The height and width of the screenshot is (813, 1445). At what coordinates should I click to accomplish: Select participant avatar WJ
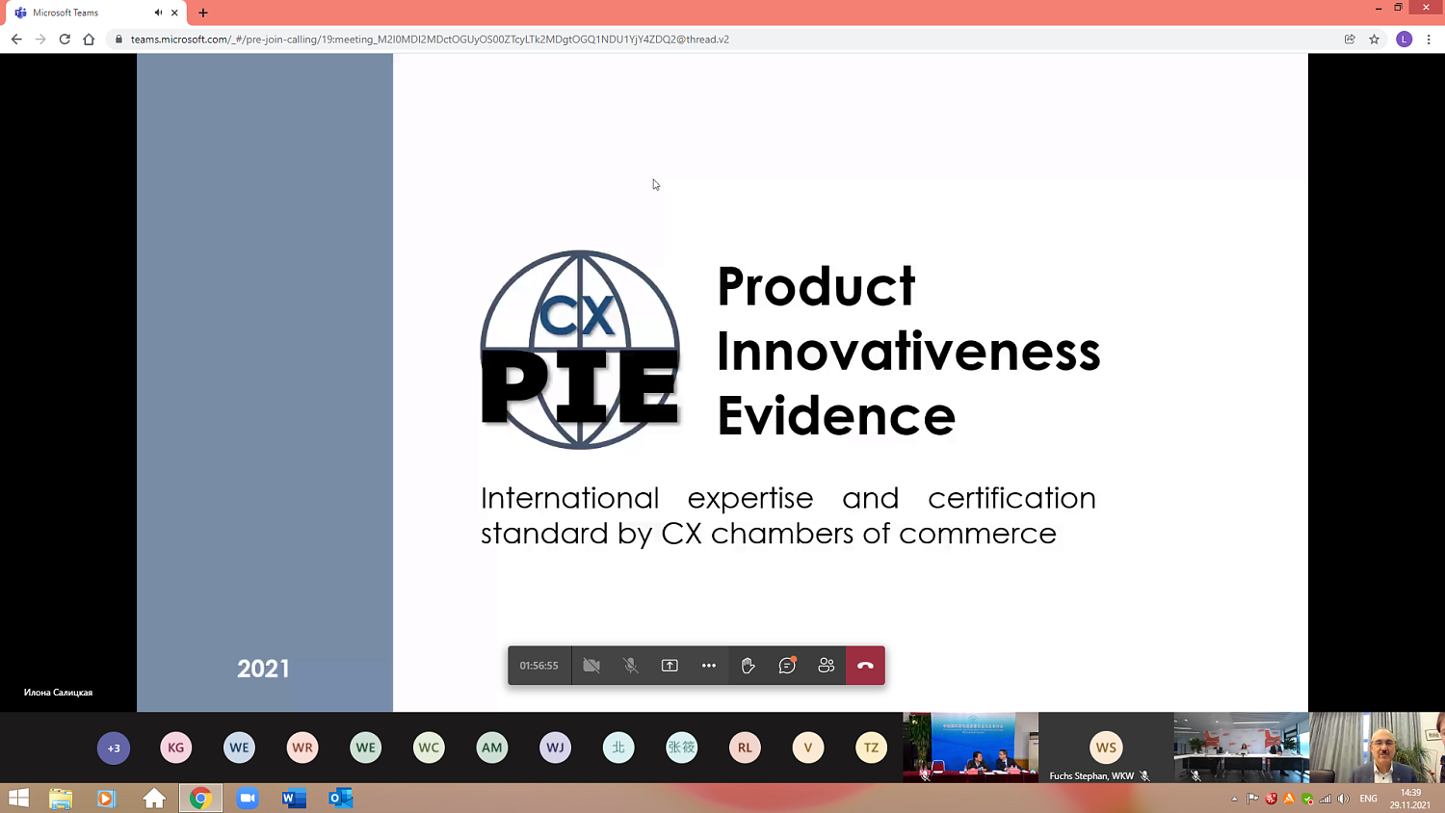point(555,747)
